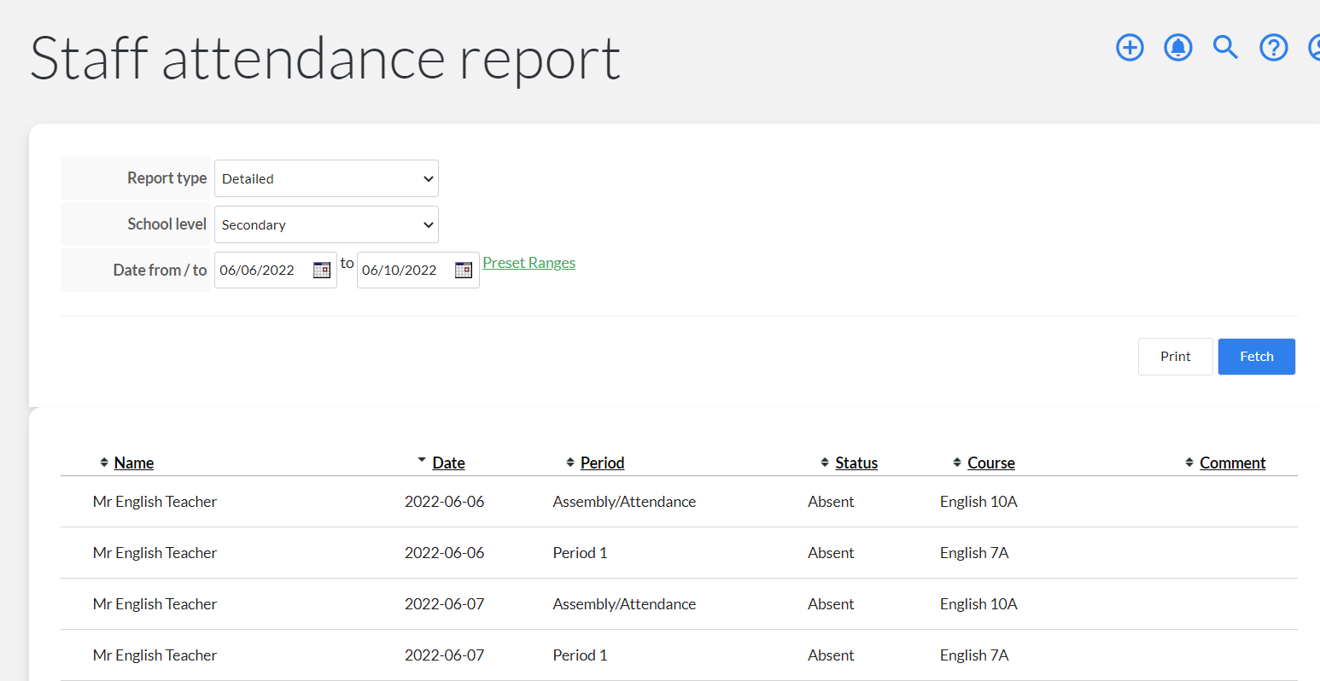Screen dimensions: 1320x681
Task: Click 2022-06-06 date in Period 1 row
Action: [x=445, y=553]
